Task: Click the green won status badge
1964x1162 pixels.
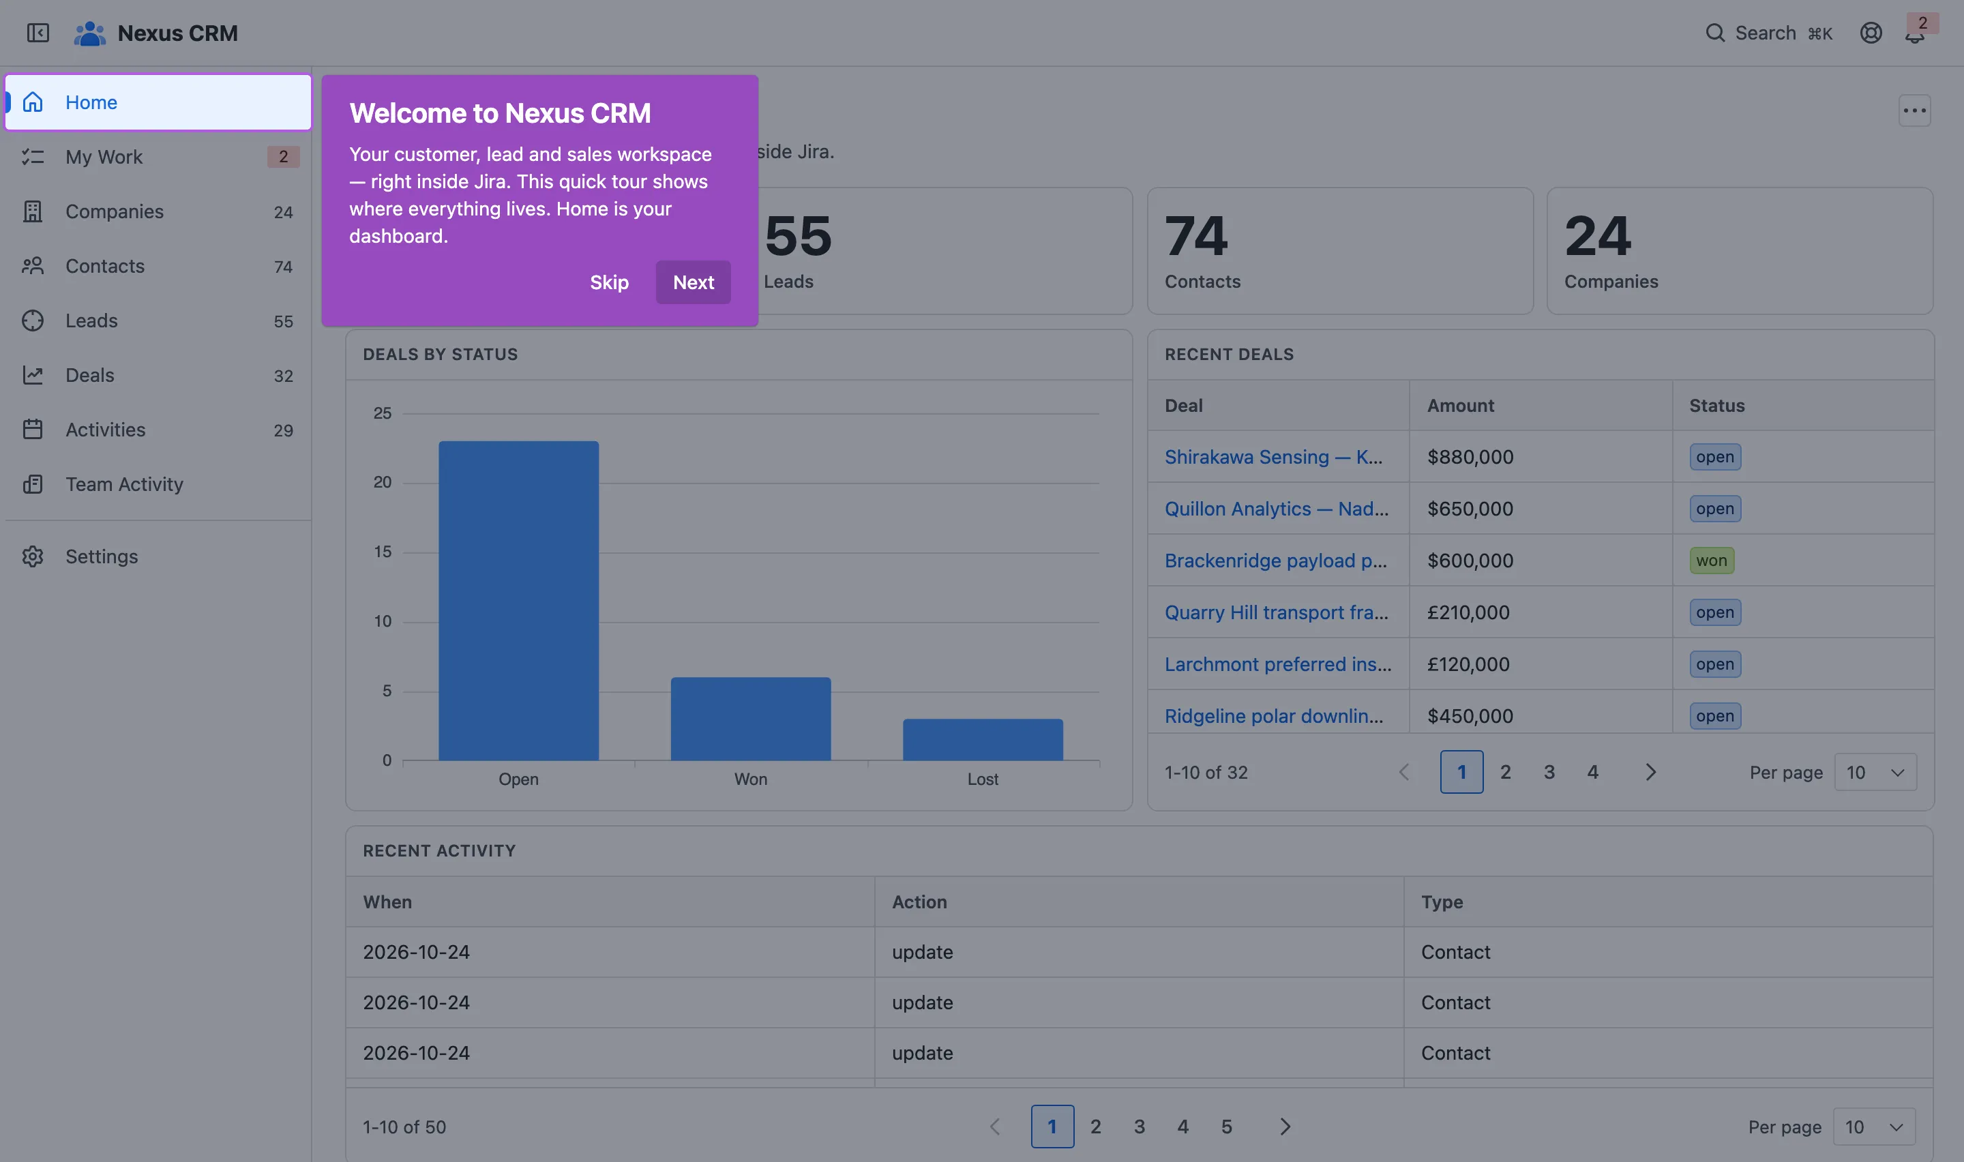Action: (x=1711, y=561)
